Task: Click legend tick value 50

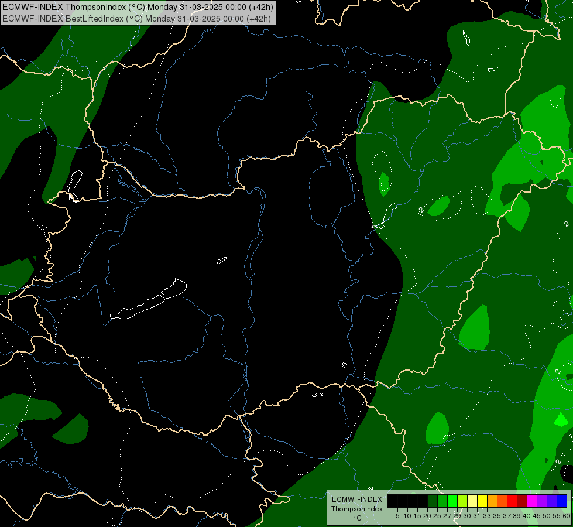Action: coord(547,516)
